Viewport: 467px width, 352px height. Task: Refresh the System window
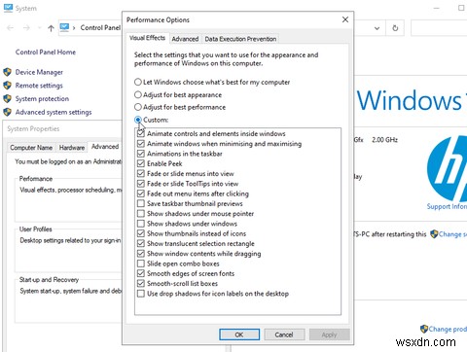point(395,28)
